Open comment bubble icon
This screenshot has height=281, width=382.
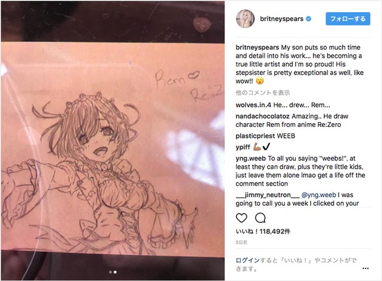coord(260,218)
